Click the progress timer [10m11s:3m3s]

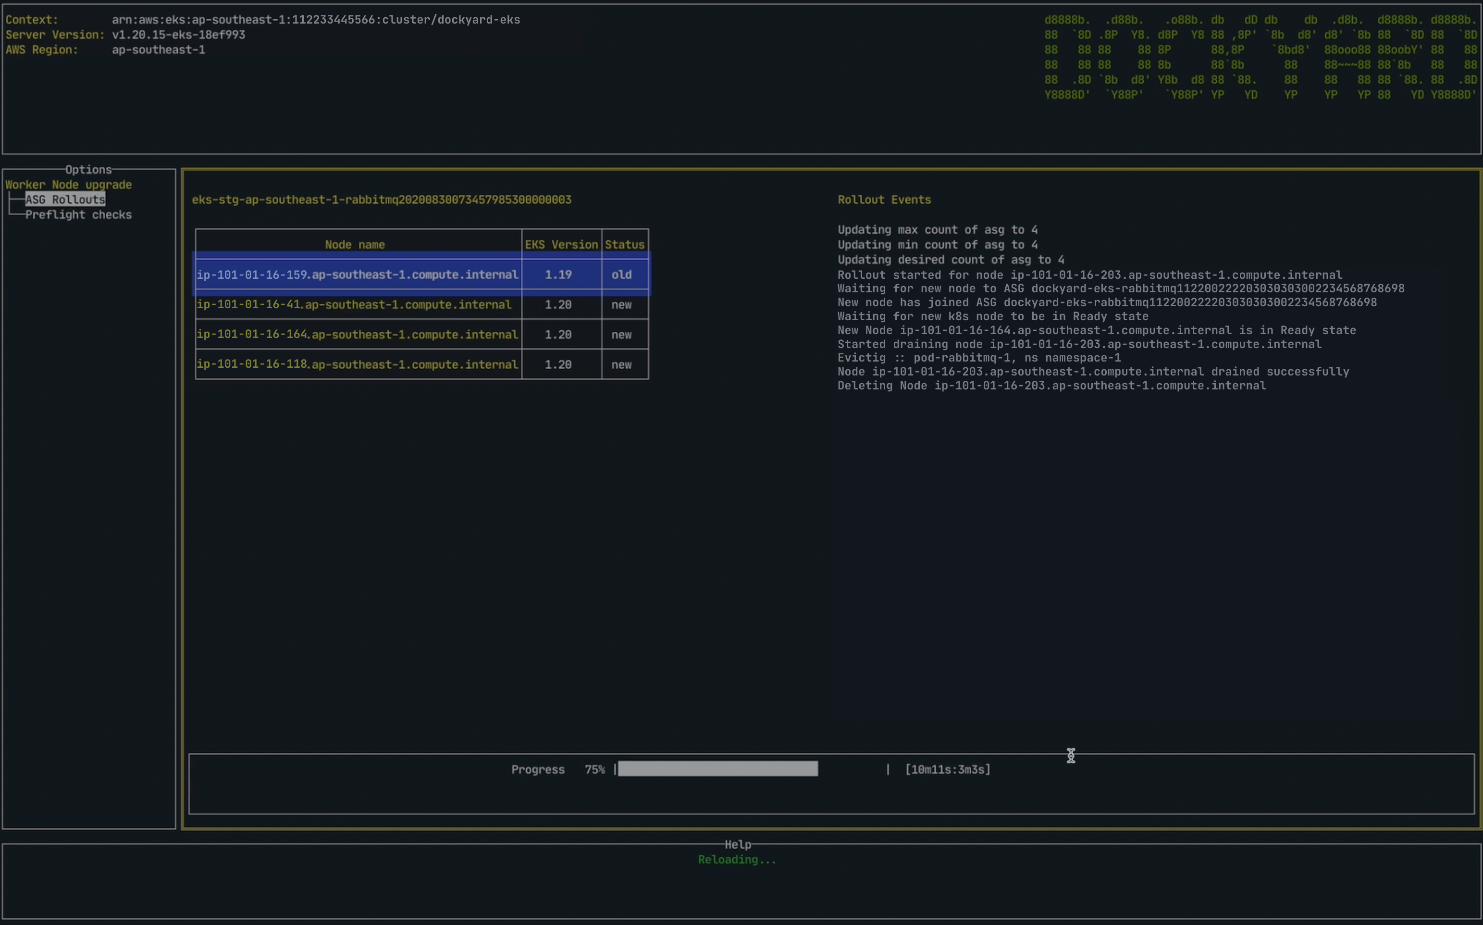point(947,770)
